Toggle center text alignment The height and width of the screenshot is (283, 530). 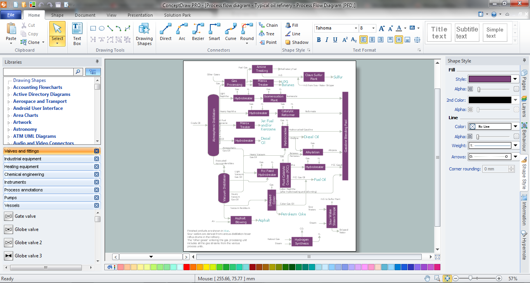[372, 40]
